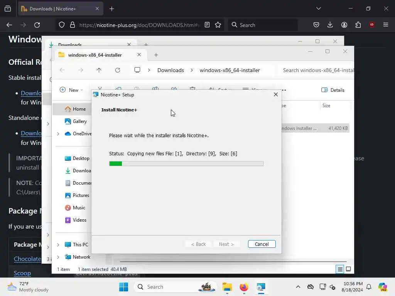The width and height of the screenshot is (395, 296).
Task: Open Firefox account icon
Action: pyautogui.click(x=344, y=25)
